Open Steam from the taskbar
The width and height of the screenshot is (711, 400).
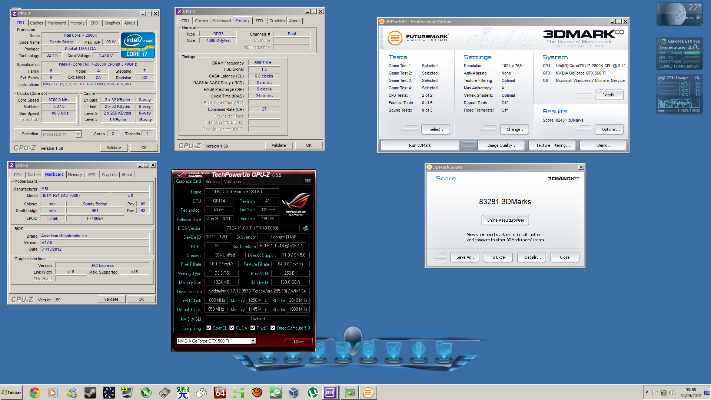(90, 392)
